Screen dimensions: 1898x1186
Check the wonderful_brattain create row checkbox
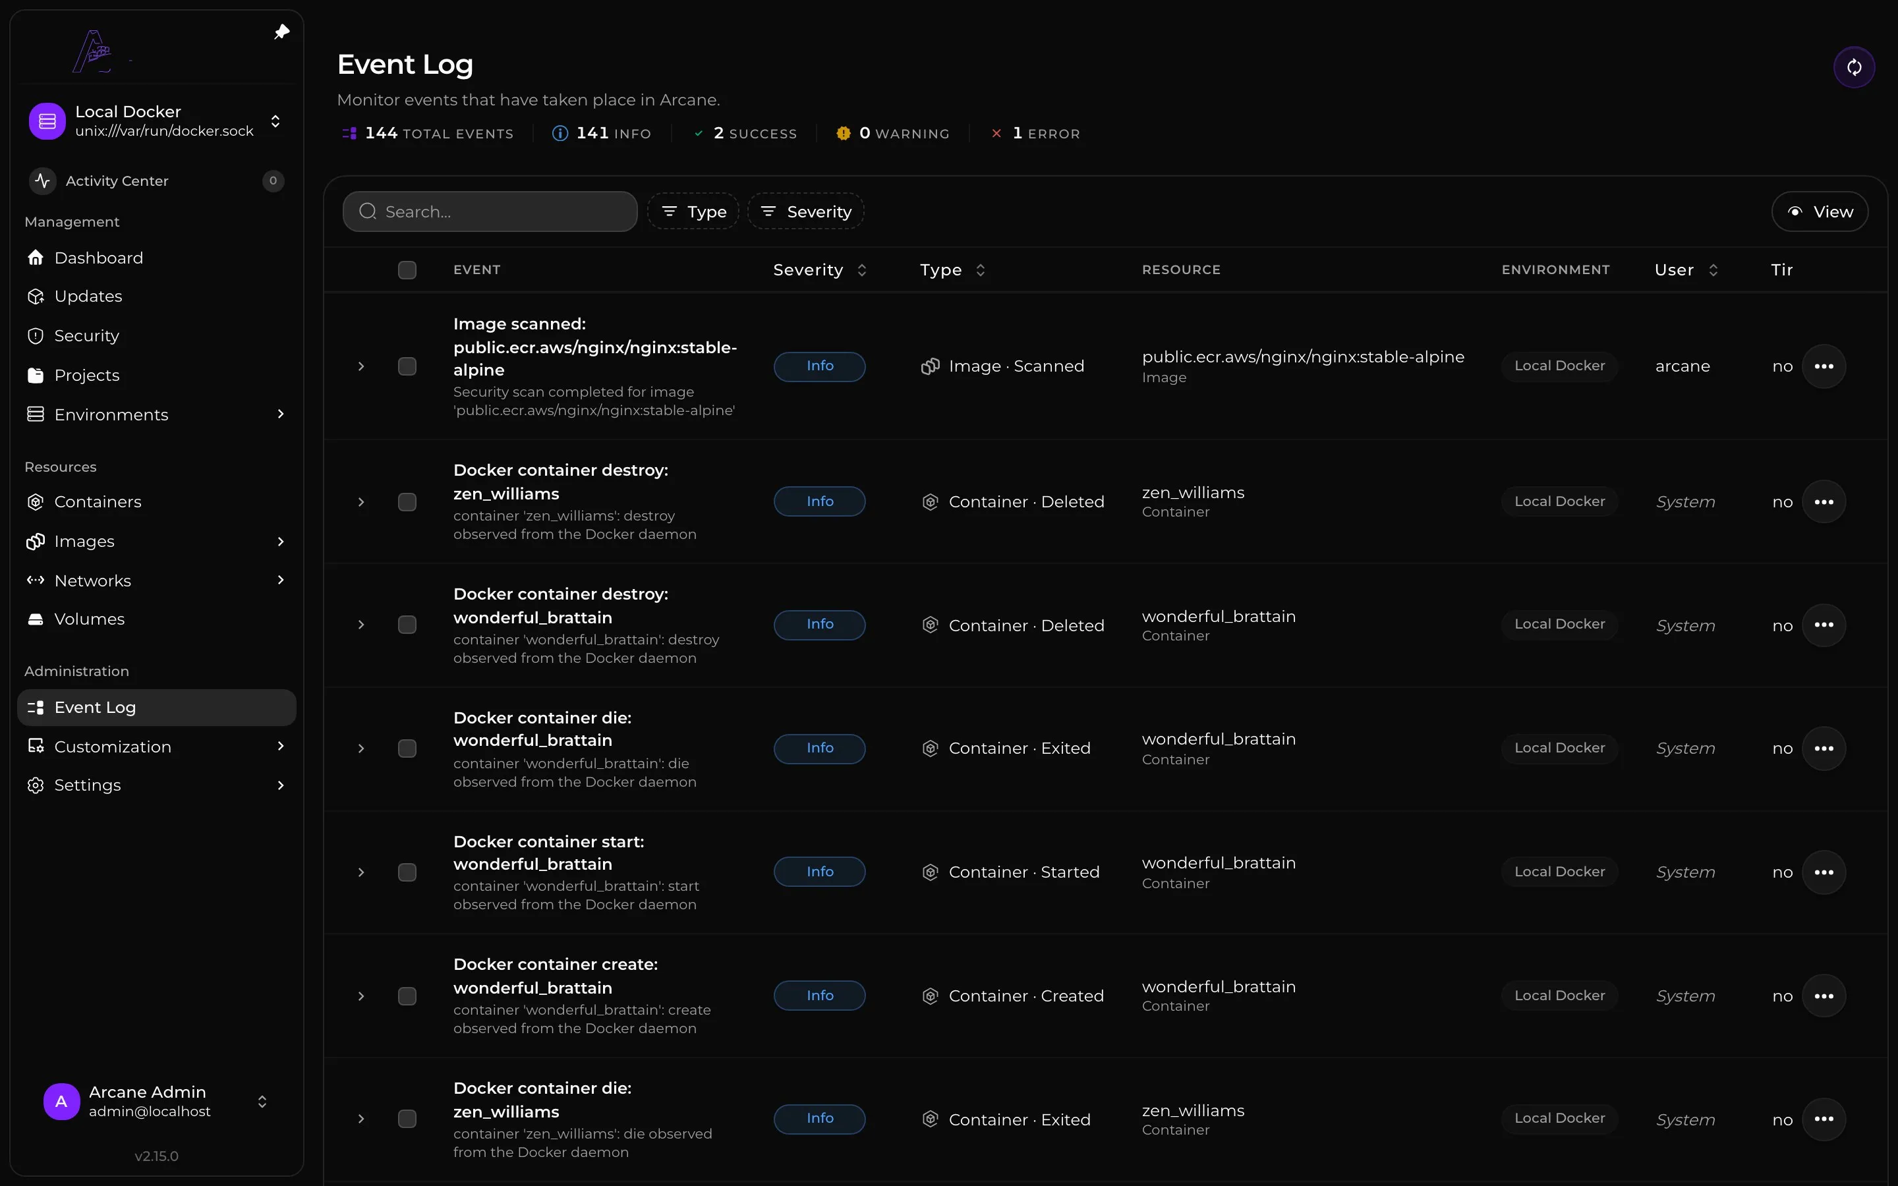pos(407,996)
